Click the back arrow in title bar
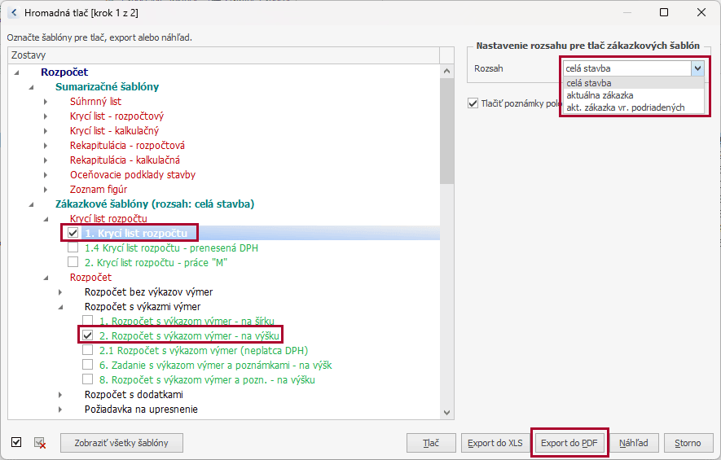Viewport: 721px width, 460px height. coord(13,13)
